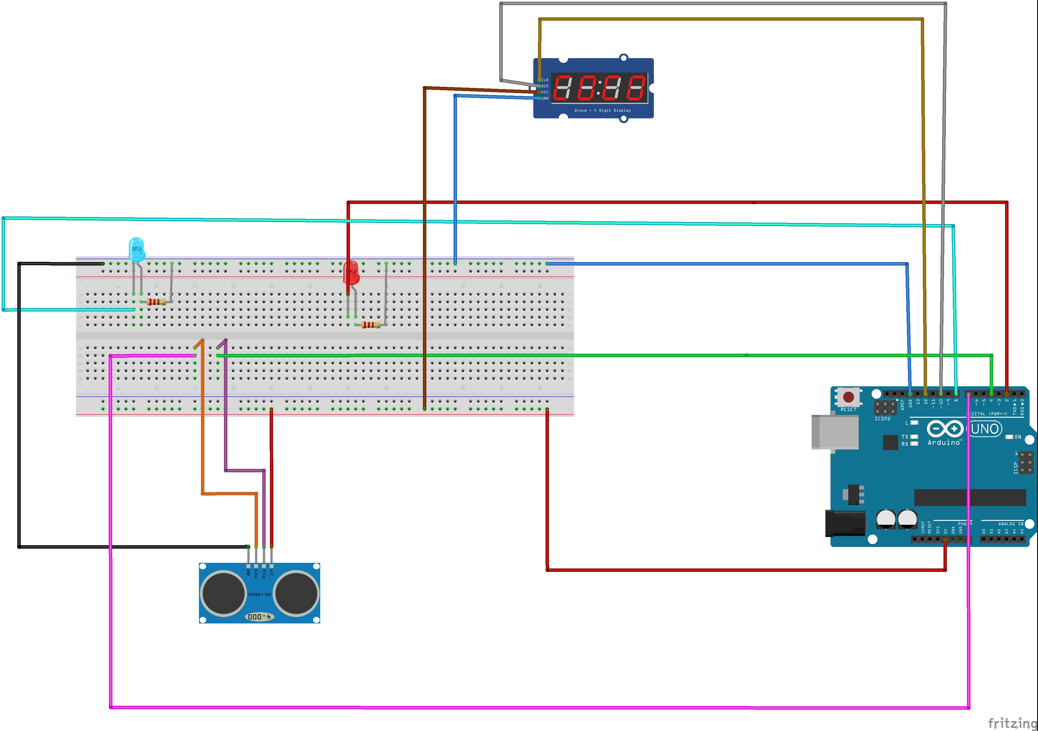Image resolution: width=1038 pixels, height=731 pixels.
Task: Click the left transducer of the HC-SR04
Action: click(x=224, y=593)
